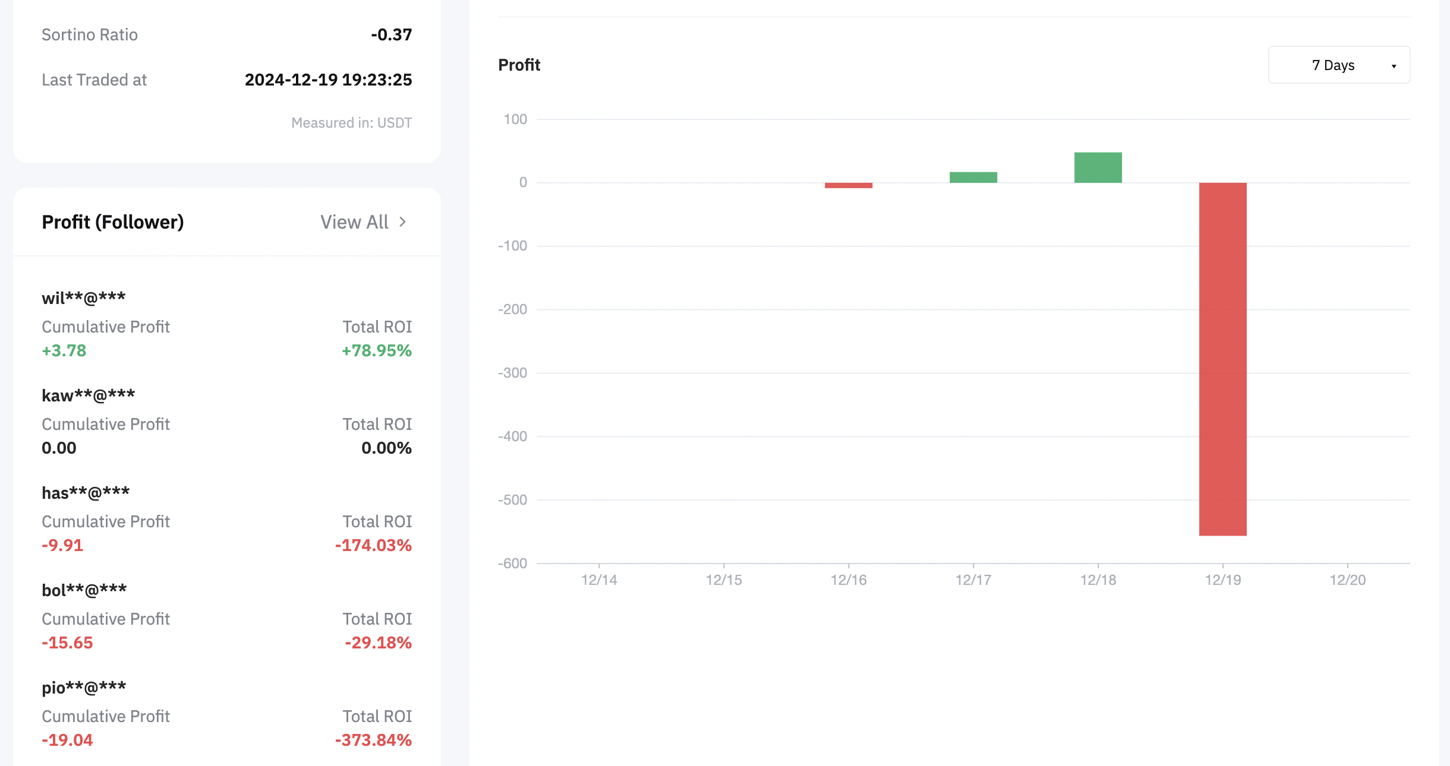1450x766 pixels.
Task: Select follower wil**@***
Action: tap(83, 297)
